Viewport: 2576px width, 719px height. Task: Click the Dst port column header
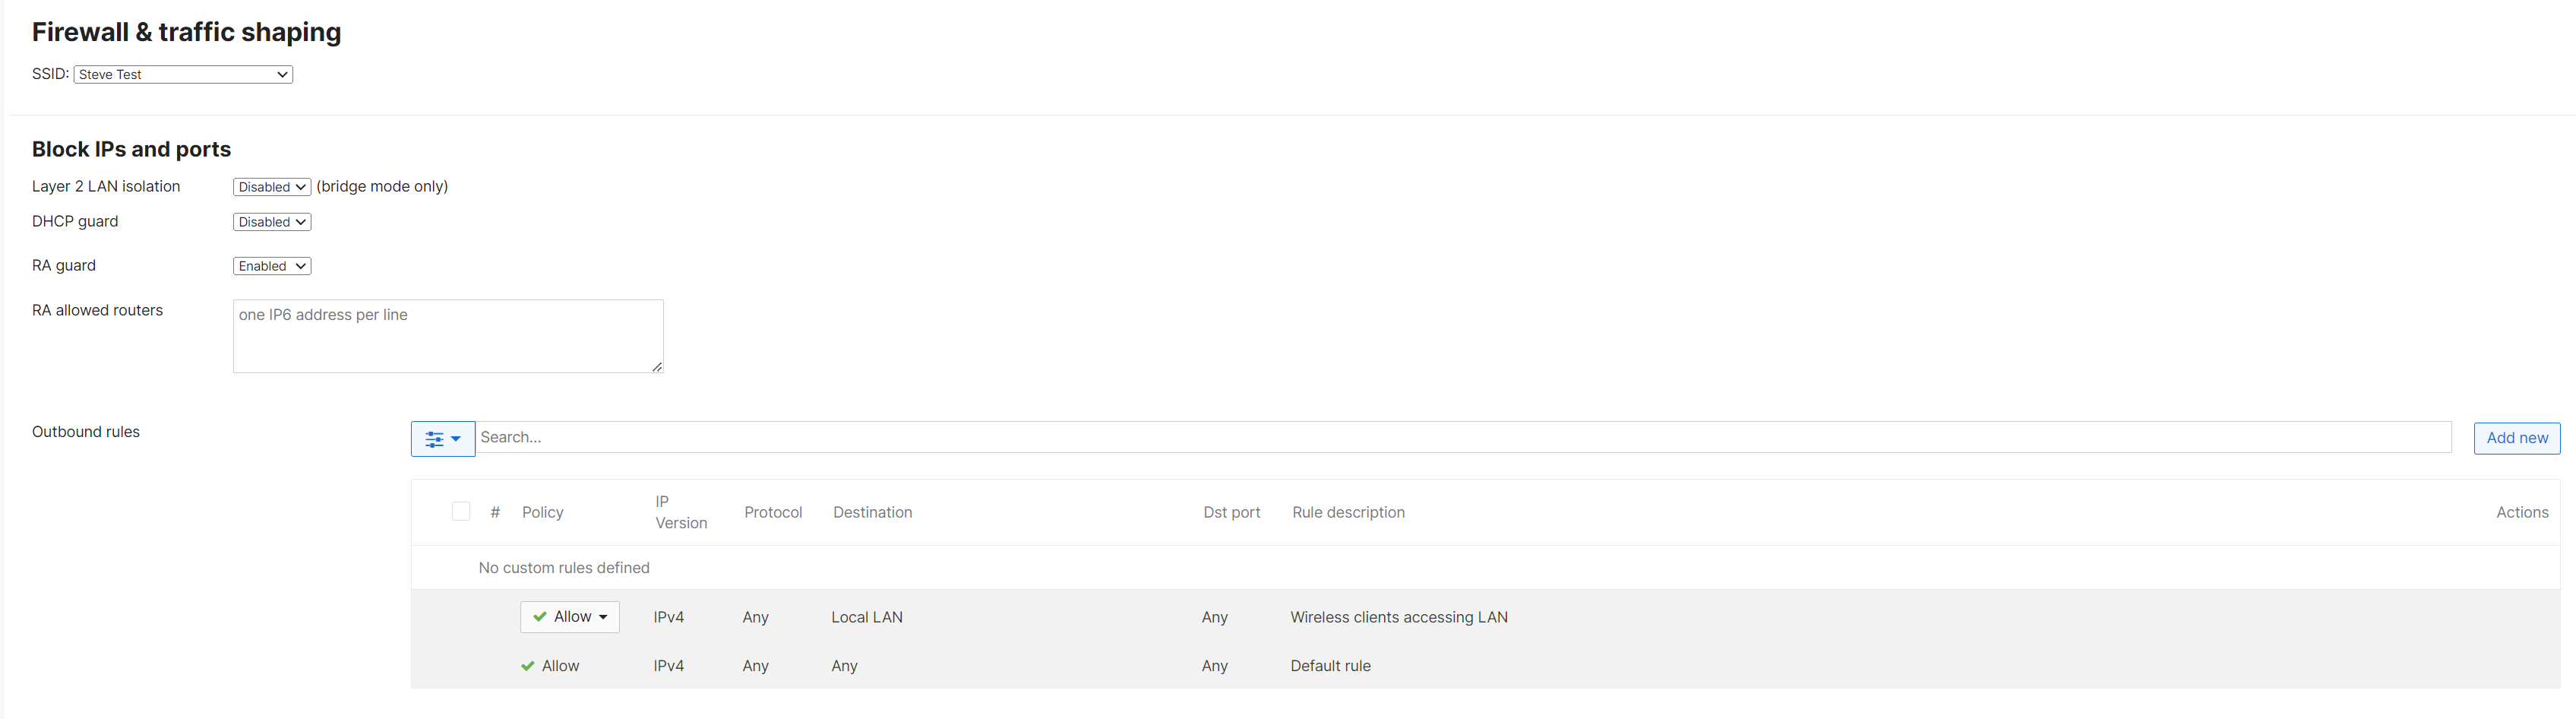[1231, 512]
